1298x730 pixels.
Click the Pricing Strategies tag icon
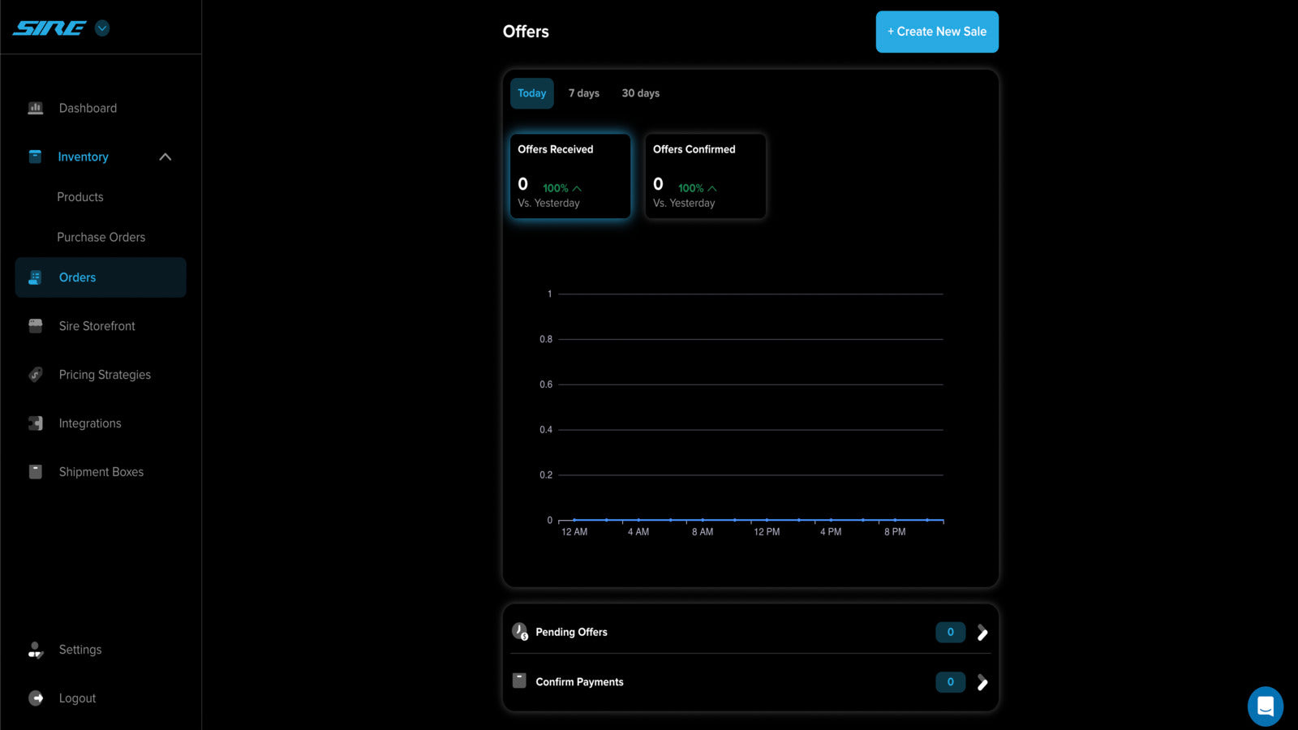pos(36,375)
